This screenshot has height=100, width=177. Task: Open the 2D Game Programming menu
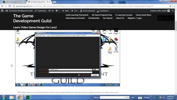[102, 15]
